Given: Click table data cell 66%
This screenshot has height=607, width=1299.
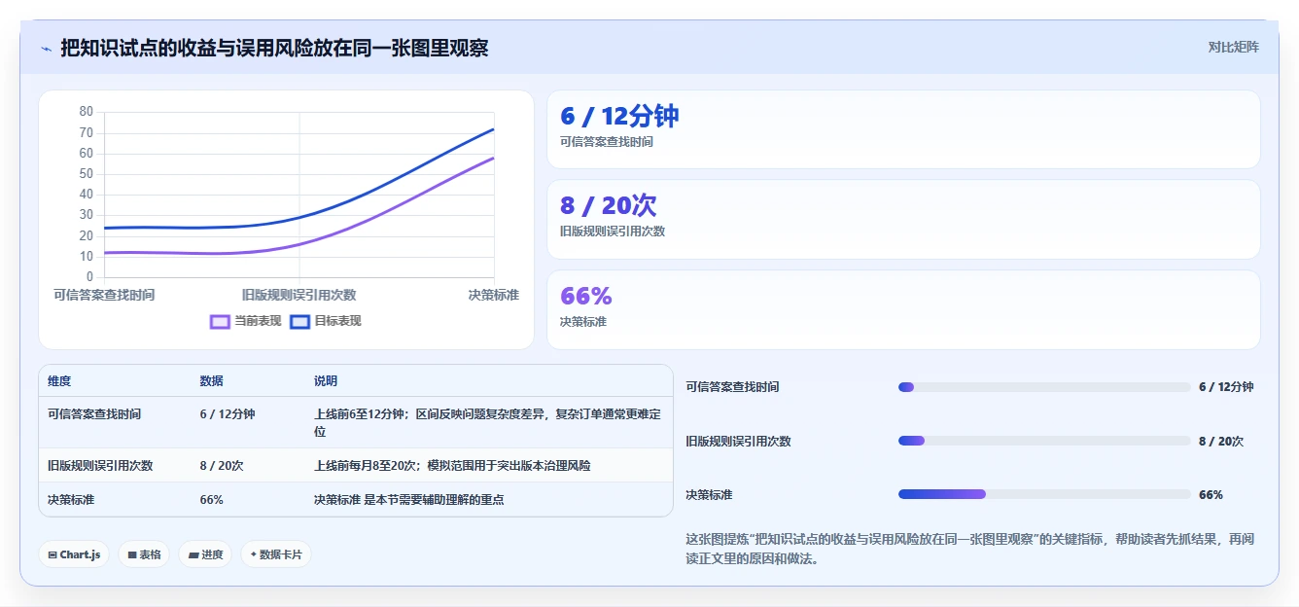Looking at the screenshot, I should [x=211, y=500].
